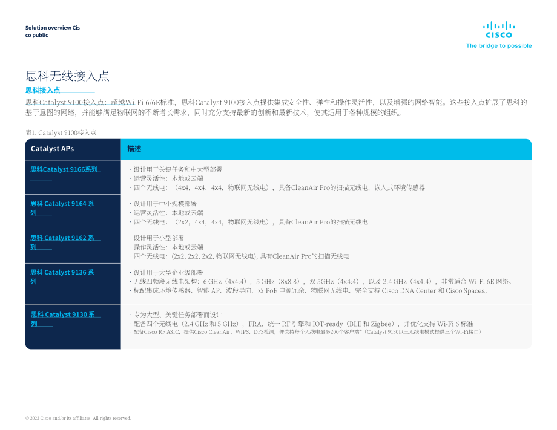This screenshot has width=557, height=430.
Task: Click the 标配集成环境传感器 Cisco DNA Center line
Action: [x=311, y=291]
